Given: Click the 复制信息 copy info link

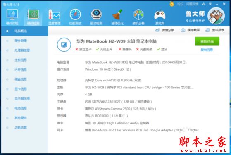Looking at the screenshot, I should point(207,50).
